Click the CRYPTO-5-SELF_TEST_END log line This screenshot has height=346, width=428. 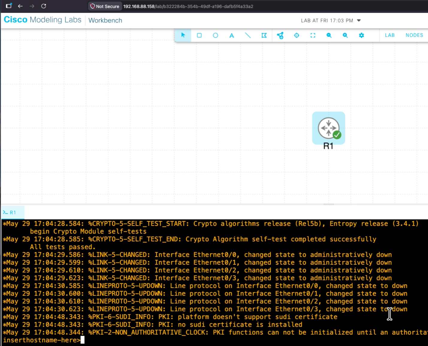tap(189, 239)
